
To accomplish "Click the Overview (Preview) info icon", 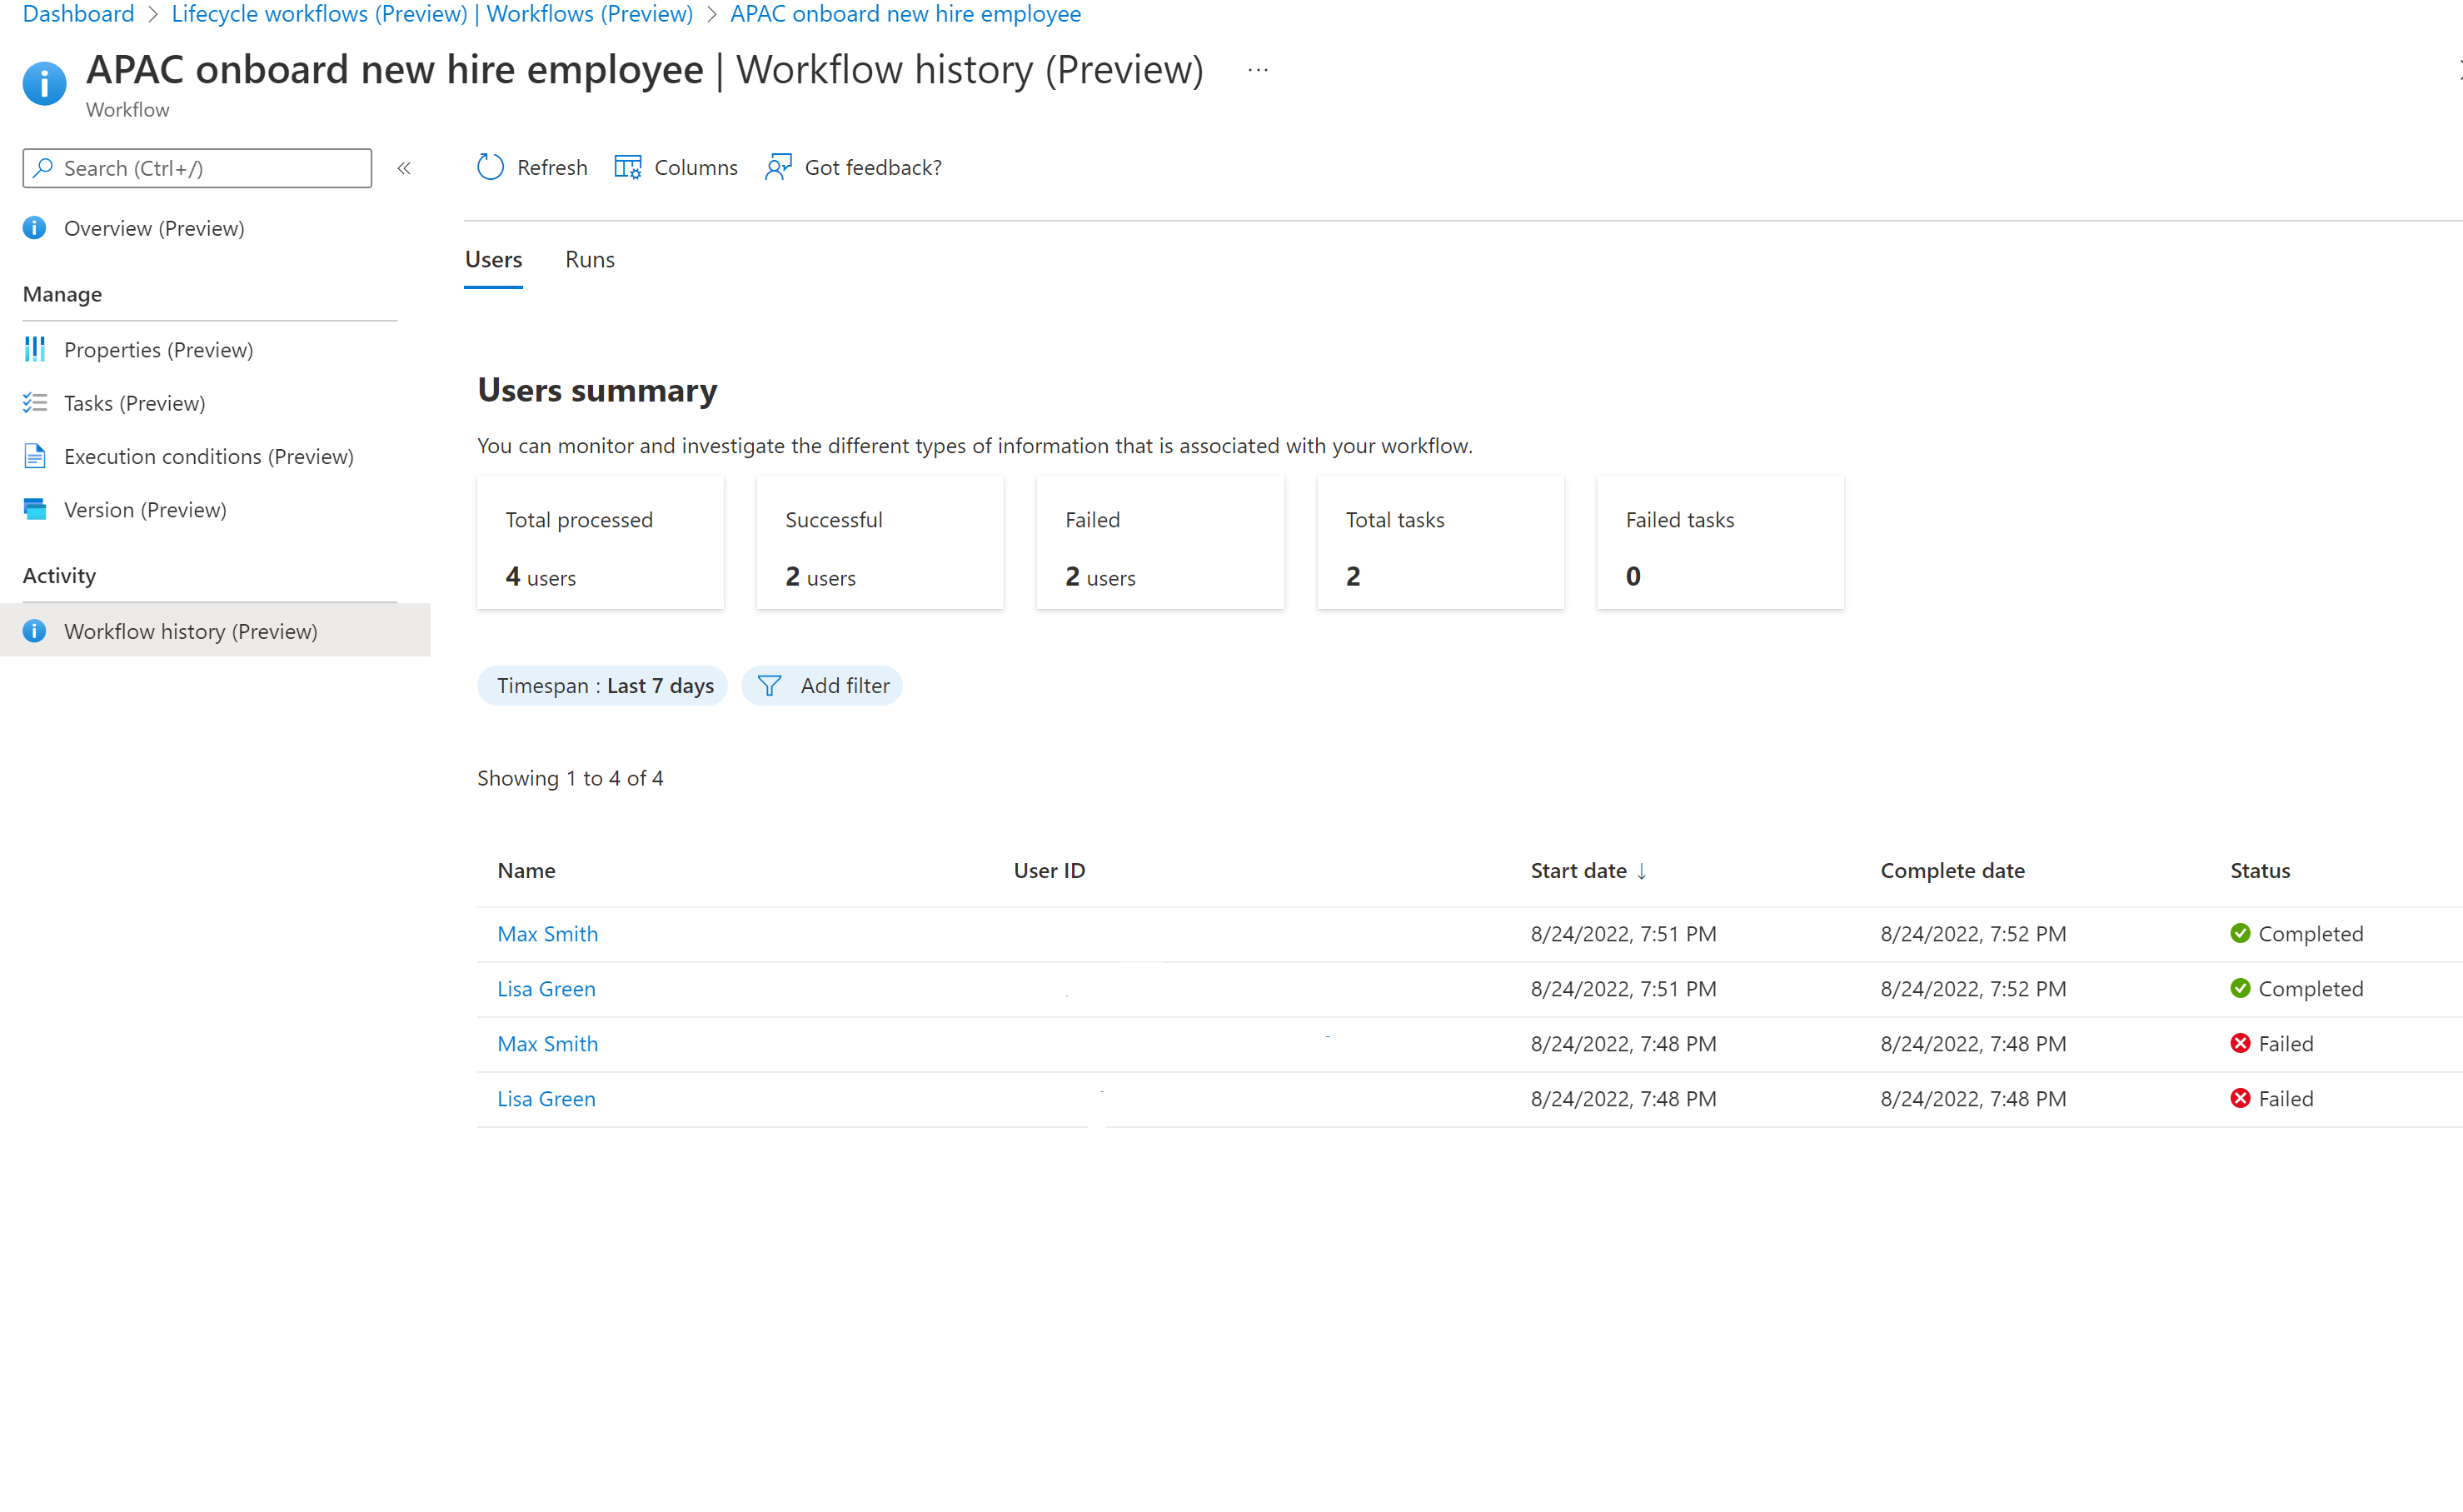I will point(37,227).
